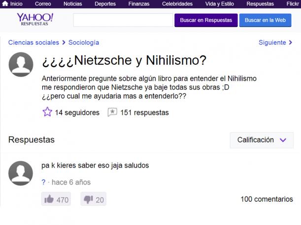301x225 pixels.
Task: Give a thumbs down to the answer
Action: (93, 199)
